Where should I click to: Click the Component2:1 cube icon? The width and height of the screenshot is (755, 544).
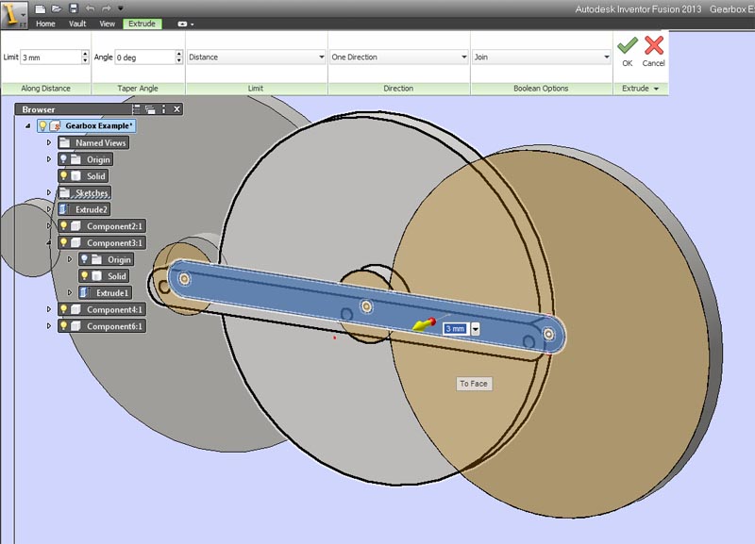(x=75, y=226)
